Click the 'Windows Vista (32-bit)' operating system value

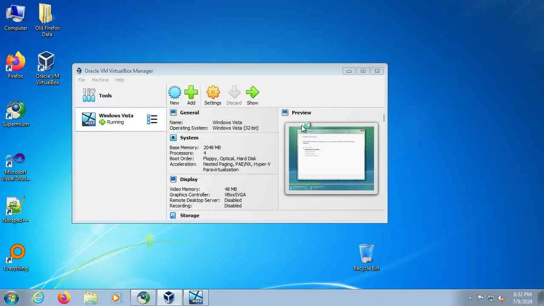pos(235,128)
